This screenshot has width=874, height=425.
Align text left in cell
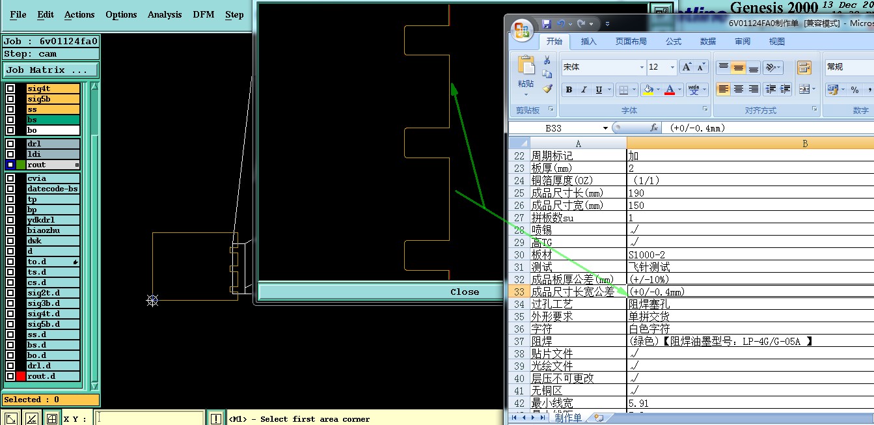(723, 89)
